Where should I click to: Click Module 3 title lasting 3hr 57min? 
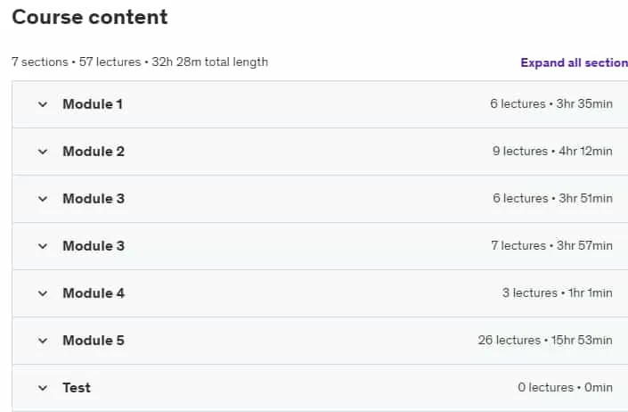point(94,246)
